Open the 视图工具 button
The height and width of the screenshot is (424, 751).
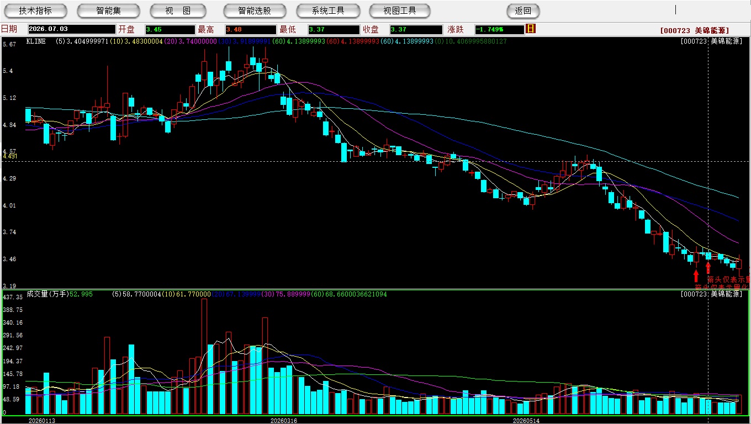(x=400, y=10)
